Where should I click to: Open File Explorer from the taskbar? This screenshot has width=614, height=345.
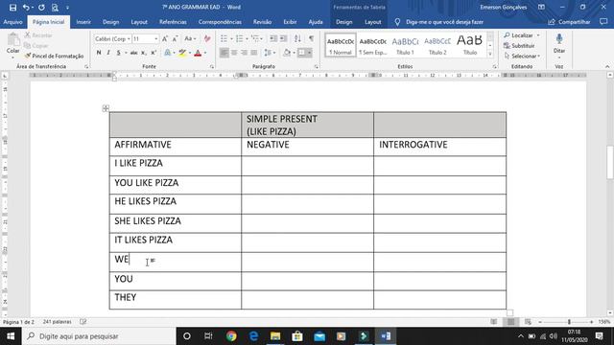pyautogui.click(x=275, y=336)
